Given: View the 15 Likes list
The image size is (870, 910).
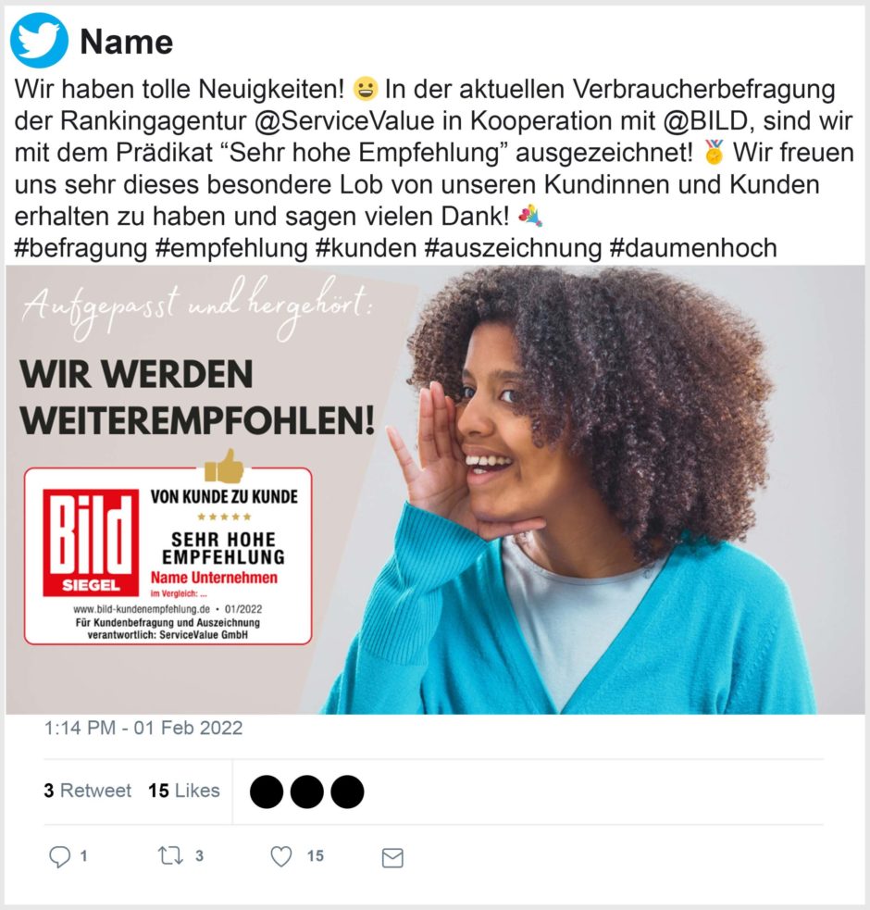Looking at the screenshot, I should 184,791.
